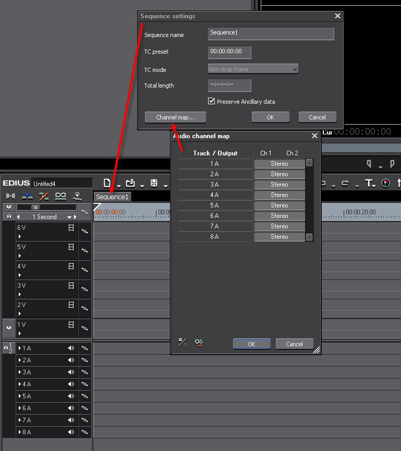401x451 pixels.
Task: Click the New sequence page icon
Action: [107, 183]
